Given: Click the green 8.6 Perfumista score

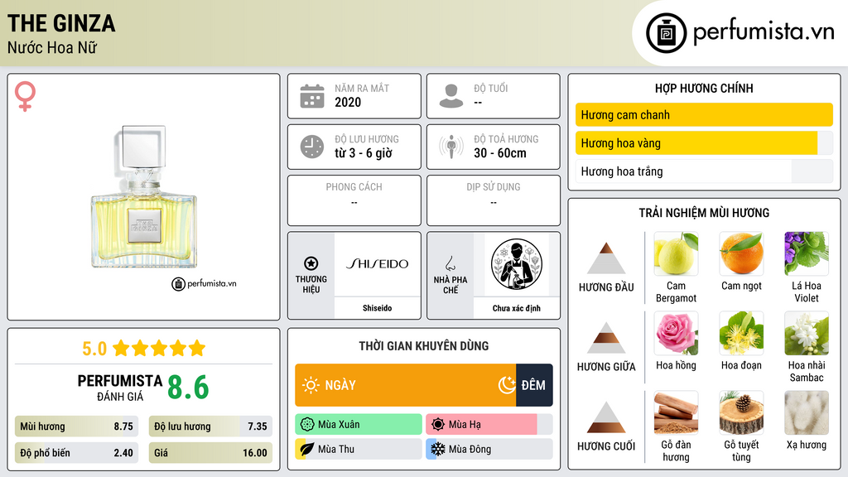Looking at the screenshot, I should click(x=188, y=388).
